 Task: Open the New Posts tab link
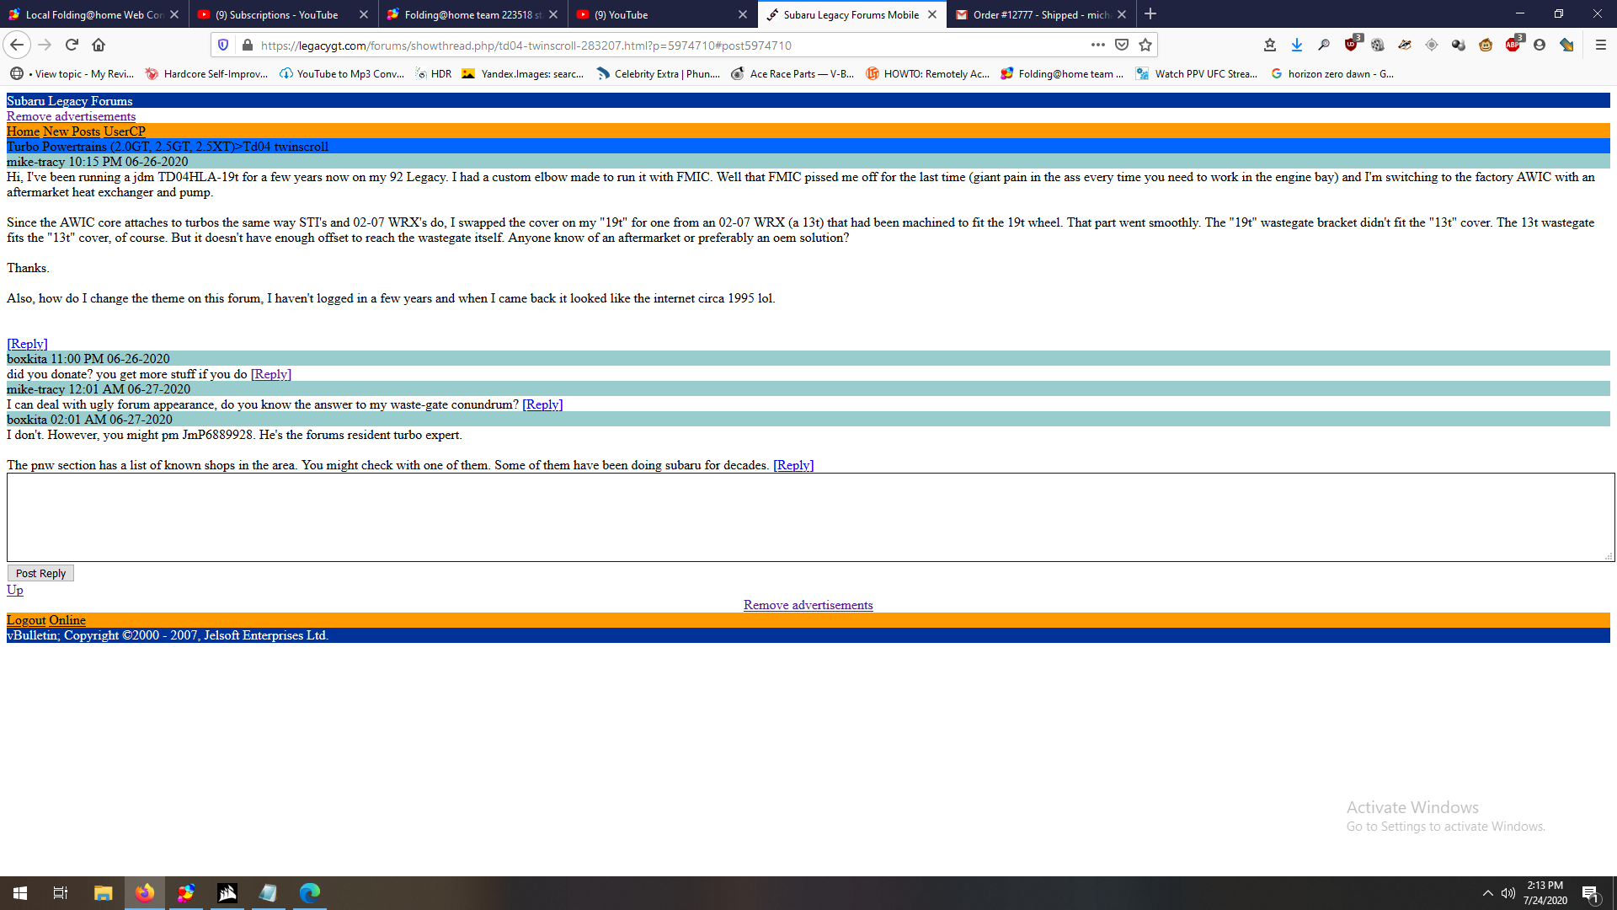70,131
